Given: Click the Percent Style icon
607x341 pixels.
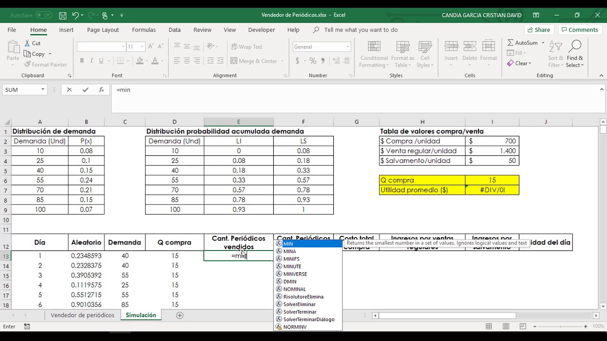Looking at the screenshot, I should click(x=313, y=61).
